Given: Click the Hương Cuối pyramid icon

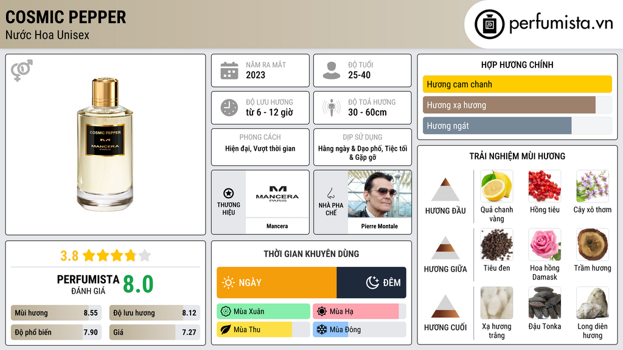Looking at the screenshot, I should [445, 306].
